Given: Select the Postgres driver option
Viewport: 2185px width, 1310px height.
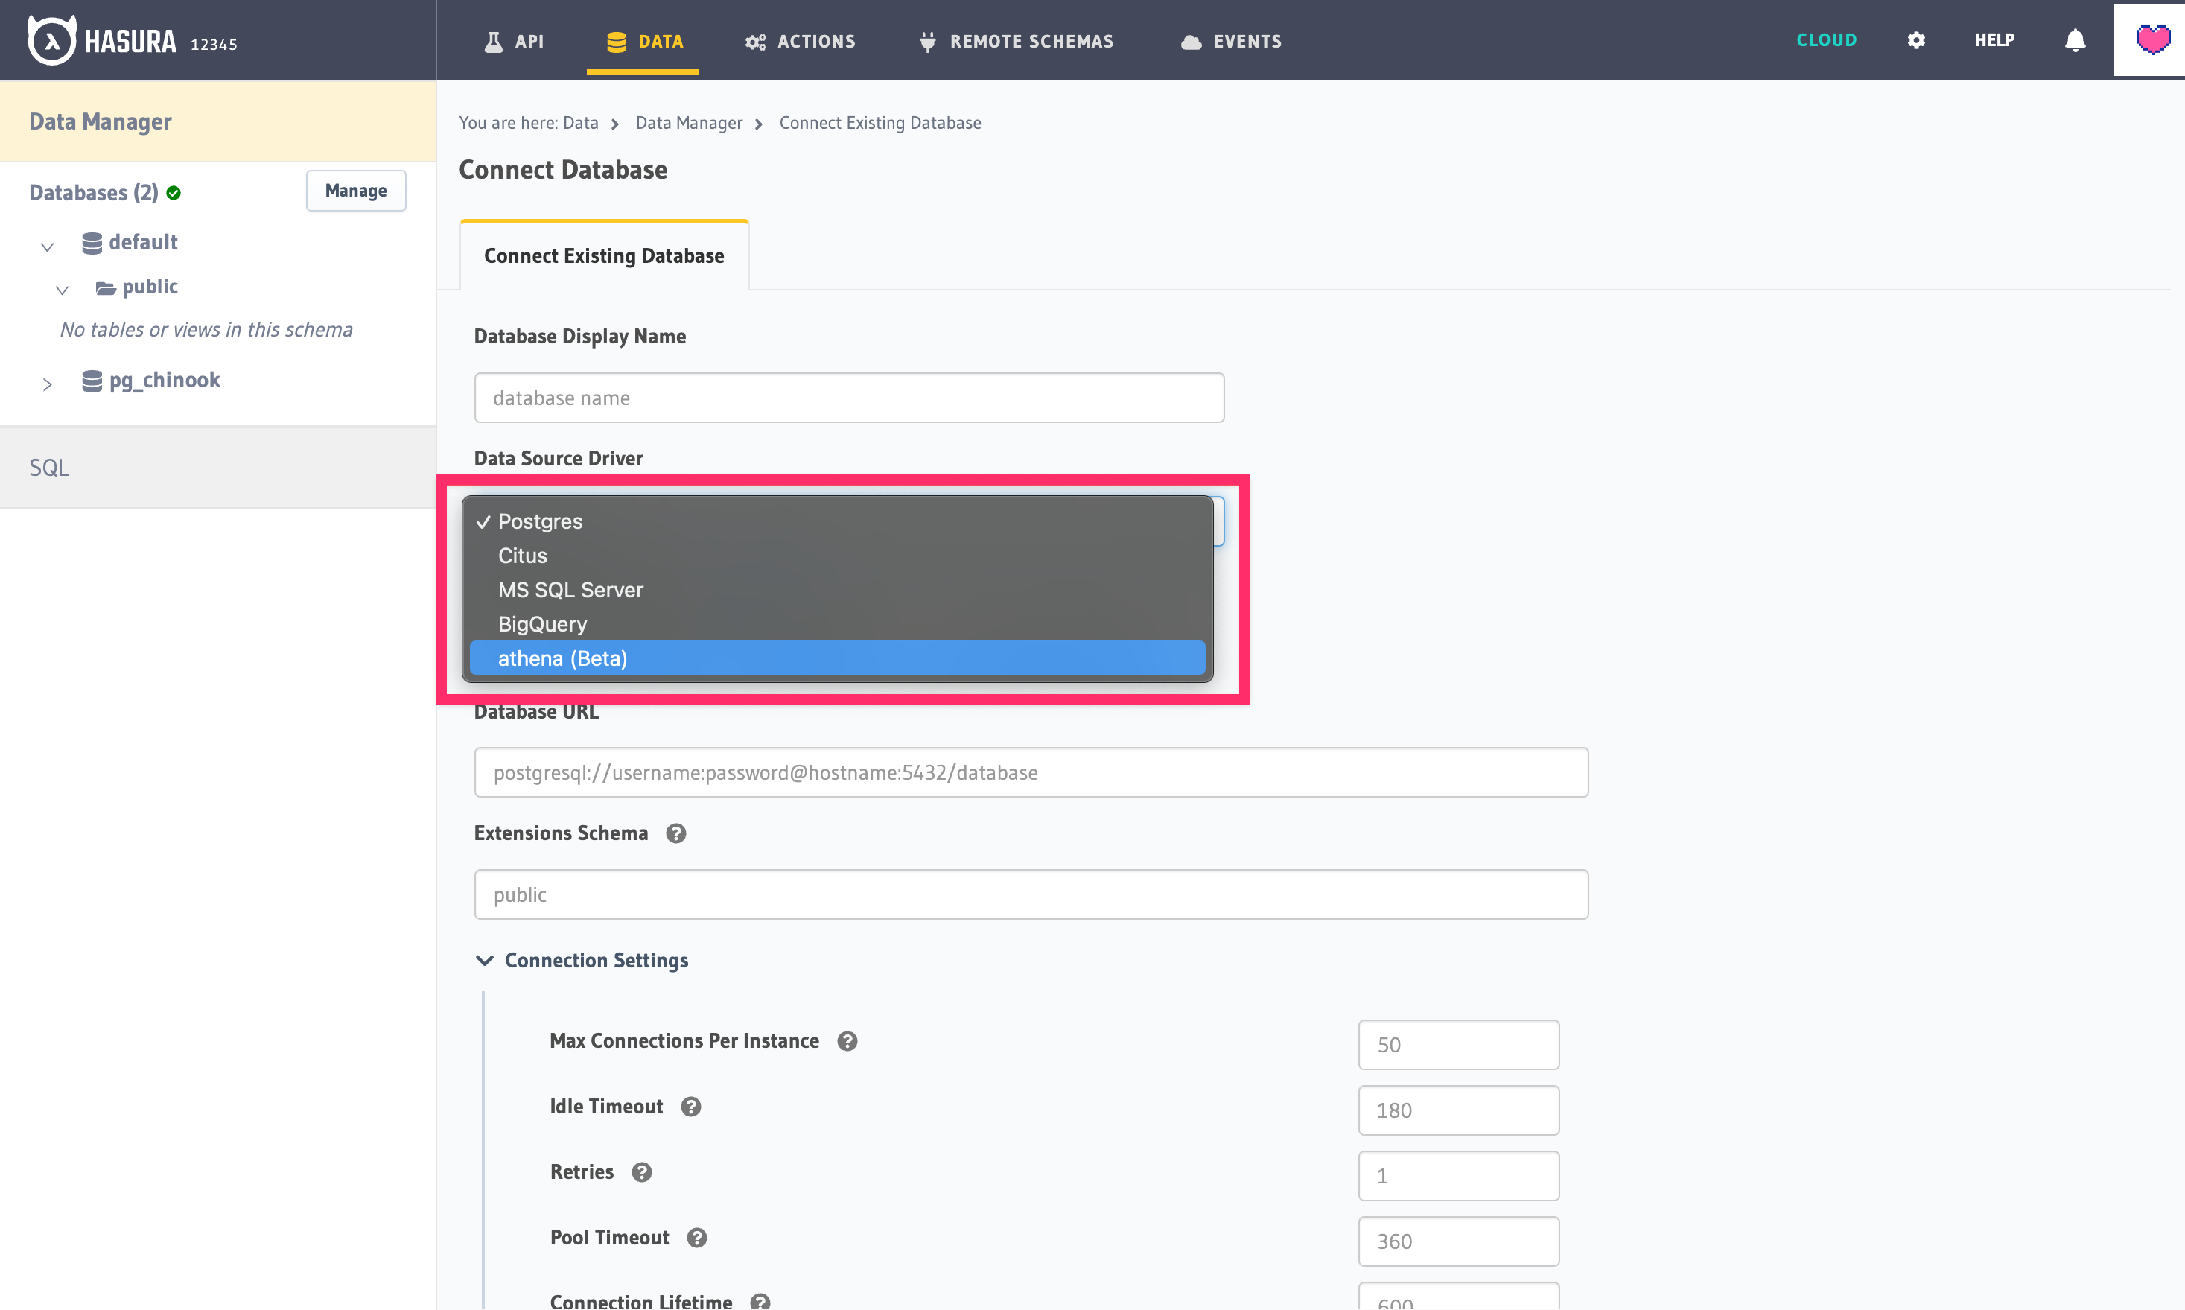Looking at the screenshot, I should pos(540,521).
